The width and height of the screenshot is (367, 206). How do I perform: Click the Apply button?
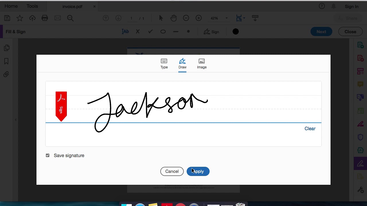click(198, 171)
